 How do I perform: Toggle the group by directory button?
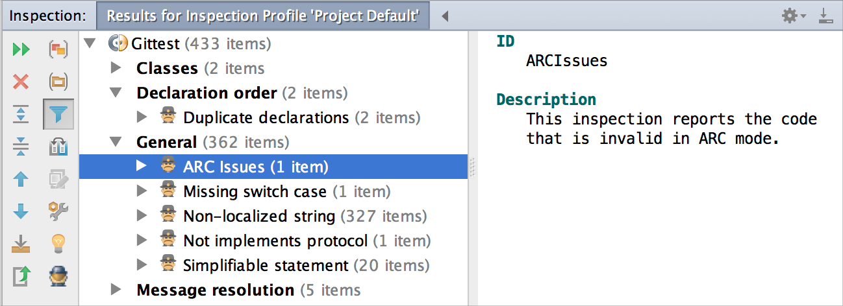[x=58, y=82]
